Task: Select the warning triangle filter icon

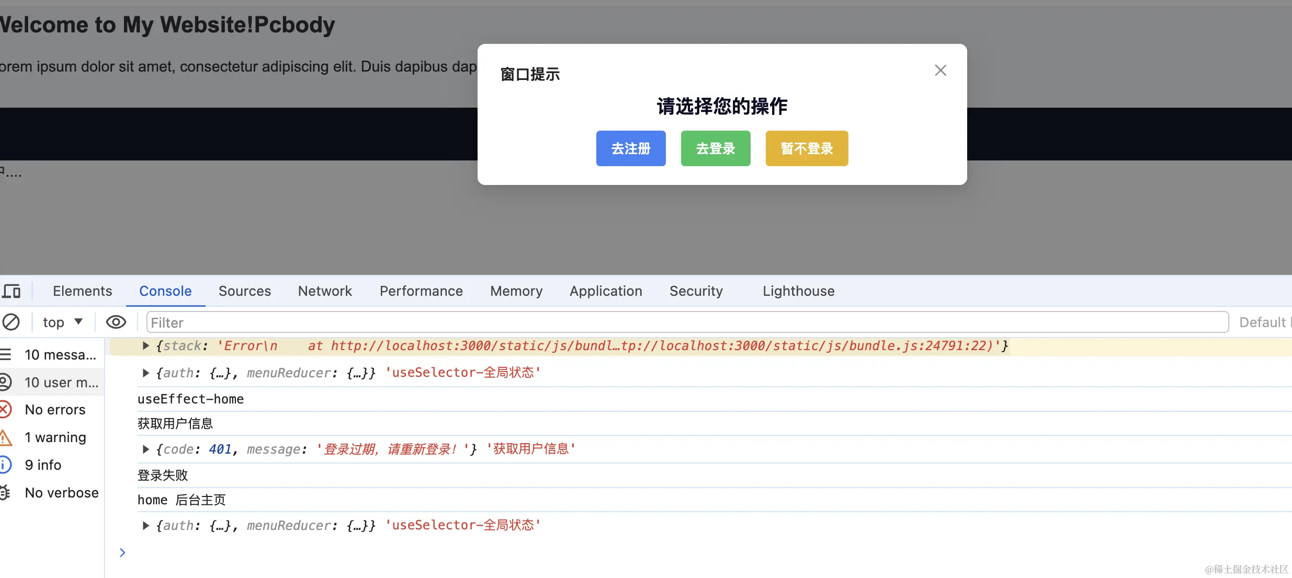Action: tap(5, 437)
